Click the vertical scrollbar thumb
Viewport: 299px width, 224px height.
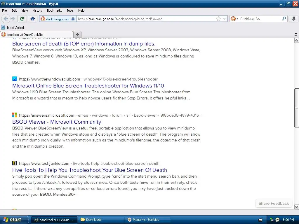(x=296, y=108)
